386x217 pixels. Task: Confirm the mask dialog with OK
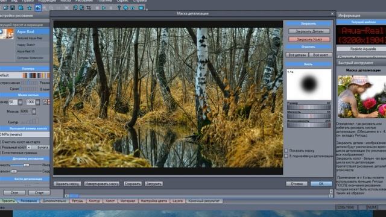pos(321,184)
